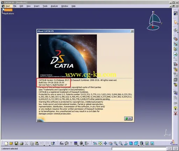The image size is (179, 151).
Task: Click the Existing Component insert icon
Action: 176,54
